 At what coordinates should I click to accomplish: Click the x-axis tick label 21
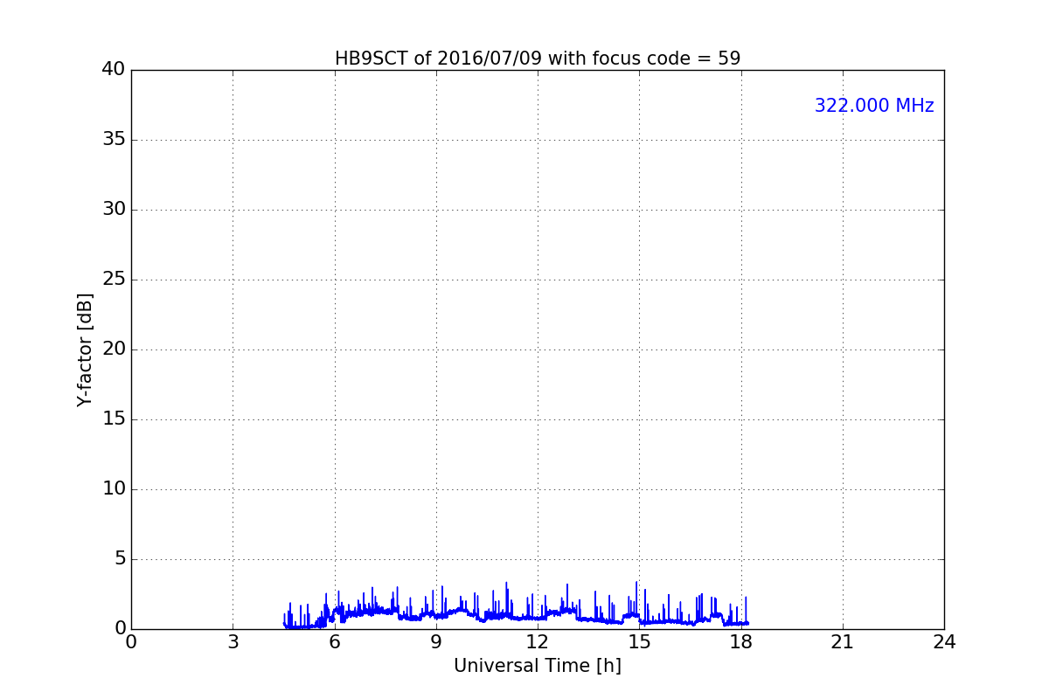pos(843,642)
